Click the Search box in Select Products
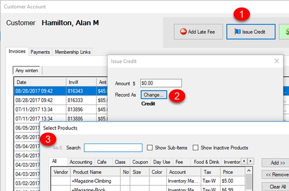The width and height of the screenshot is (289, 191). coord(113,148)
